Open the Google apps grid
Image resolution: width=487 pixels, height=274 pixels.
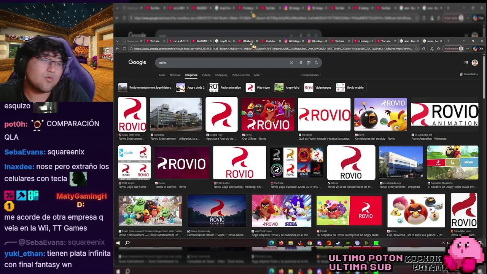pyautogui.click(x=466, y=63)
